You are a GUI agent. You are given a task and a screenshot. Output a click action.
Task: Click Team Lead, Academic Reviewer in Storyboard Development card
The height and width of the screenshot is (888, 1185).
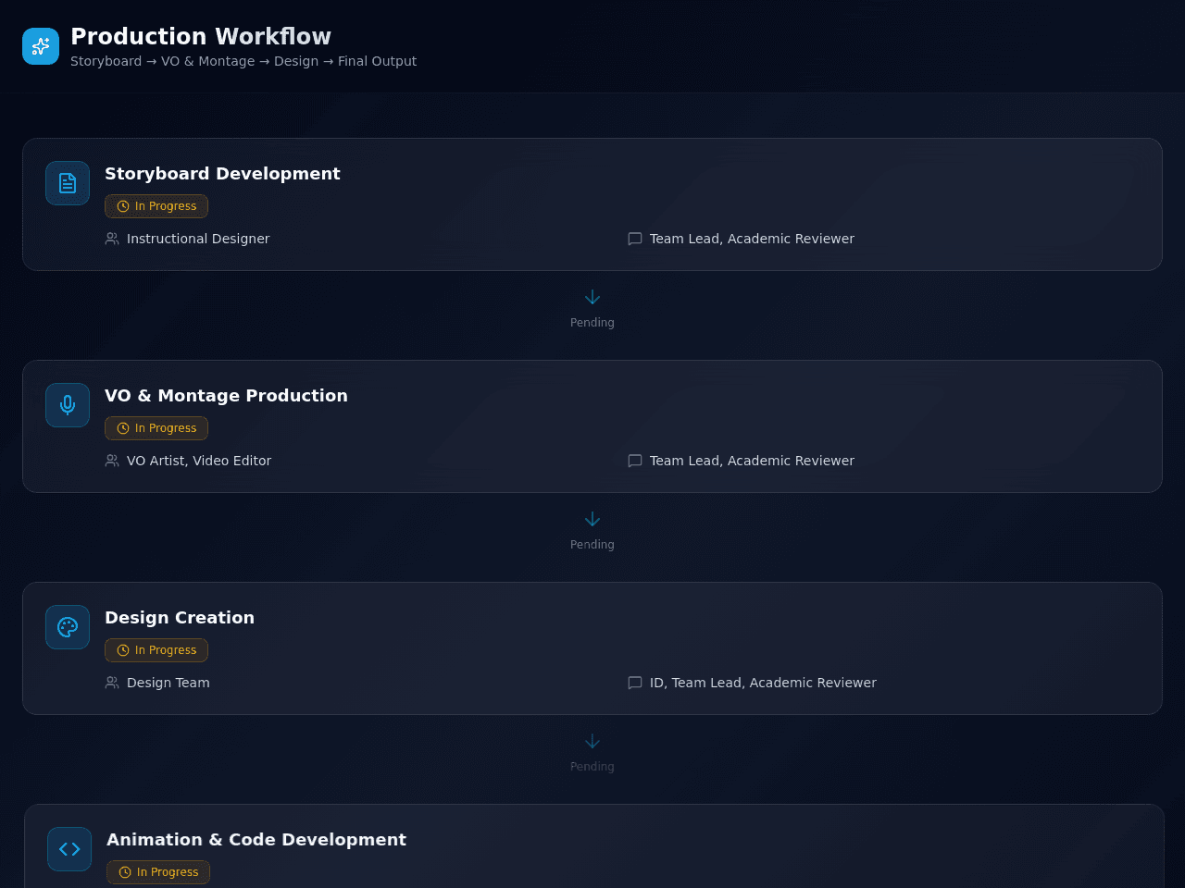[752, 239]
